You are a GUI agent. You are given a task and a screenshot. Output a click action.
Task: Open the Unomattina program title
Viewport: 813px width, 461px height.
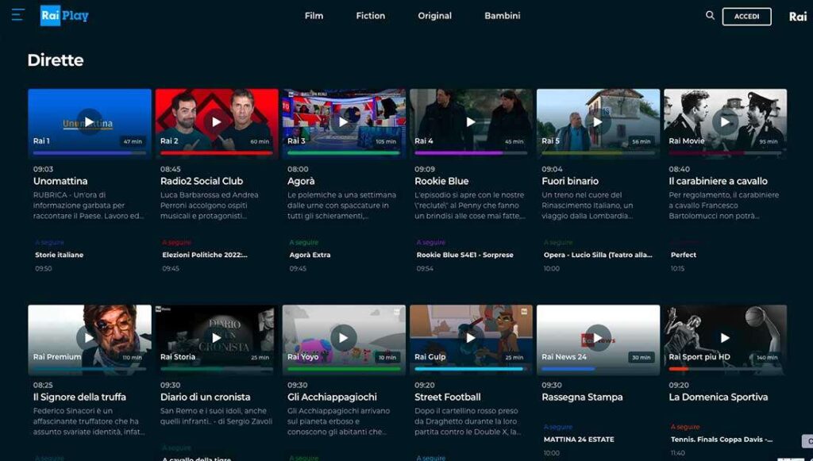tap(60, 181)
